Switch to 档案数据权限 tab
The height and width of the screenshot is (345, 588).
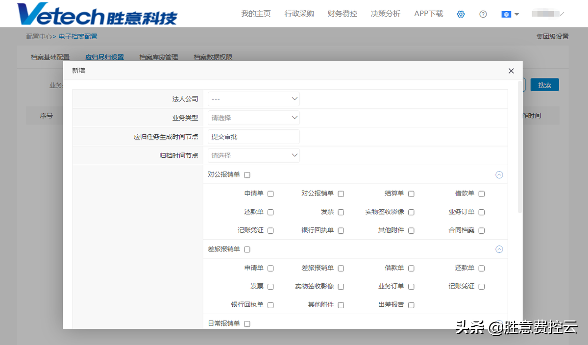pyautogui.click(x=213, y=57)
